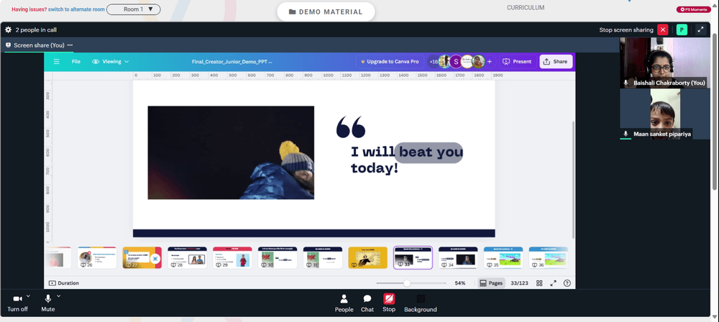Open the Chat panel
The image size is (719, 322).
[367, 303]
